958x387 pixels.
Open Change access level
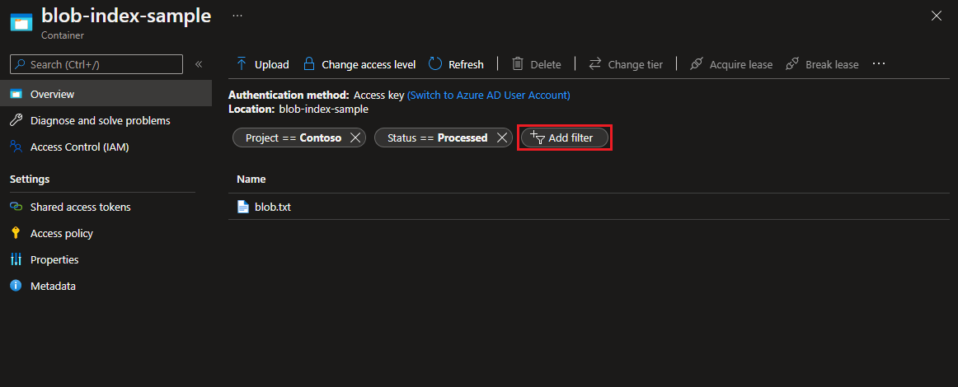click(x=359, y=64)
